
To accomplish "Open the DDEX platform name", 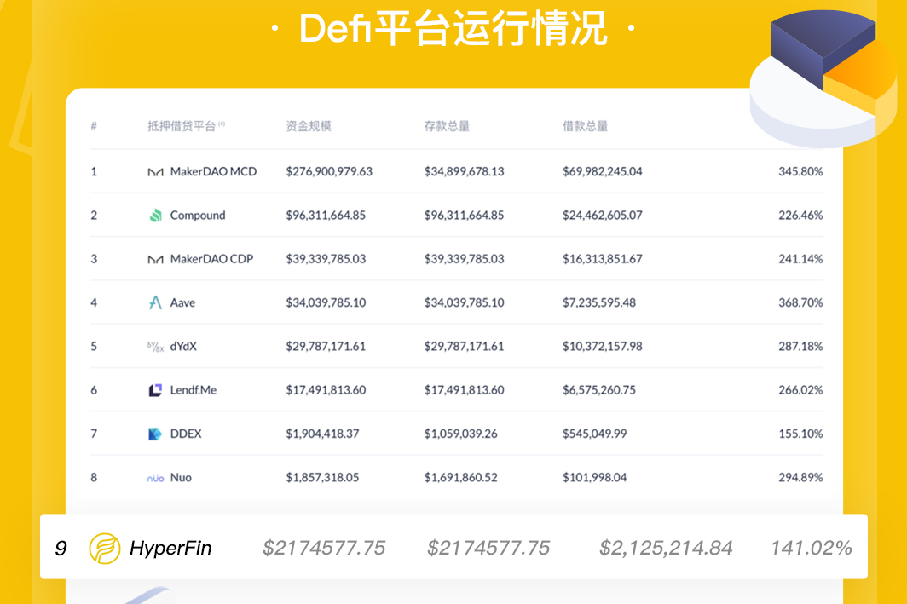I will (186, 434).
